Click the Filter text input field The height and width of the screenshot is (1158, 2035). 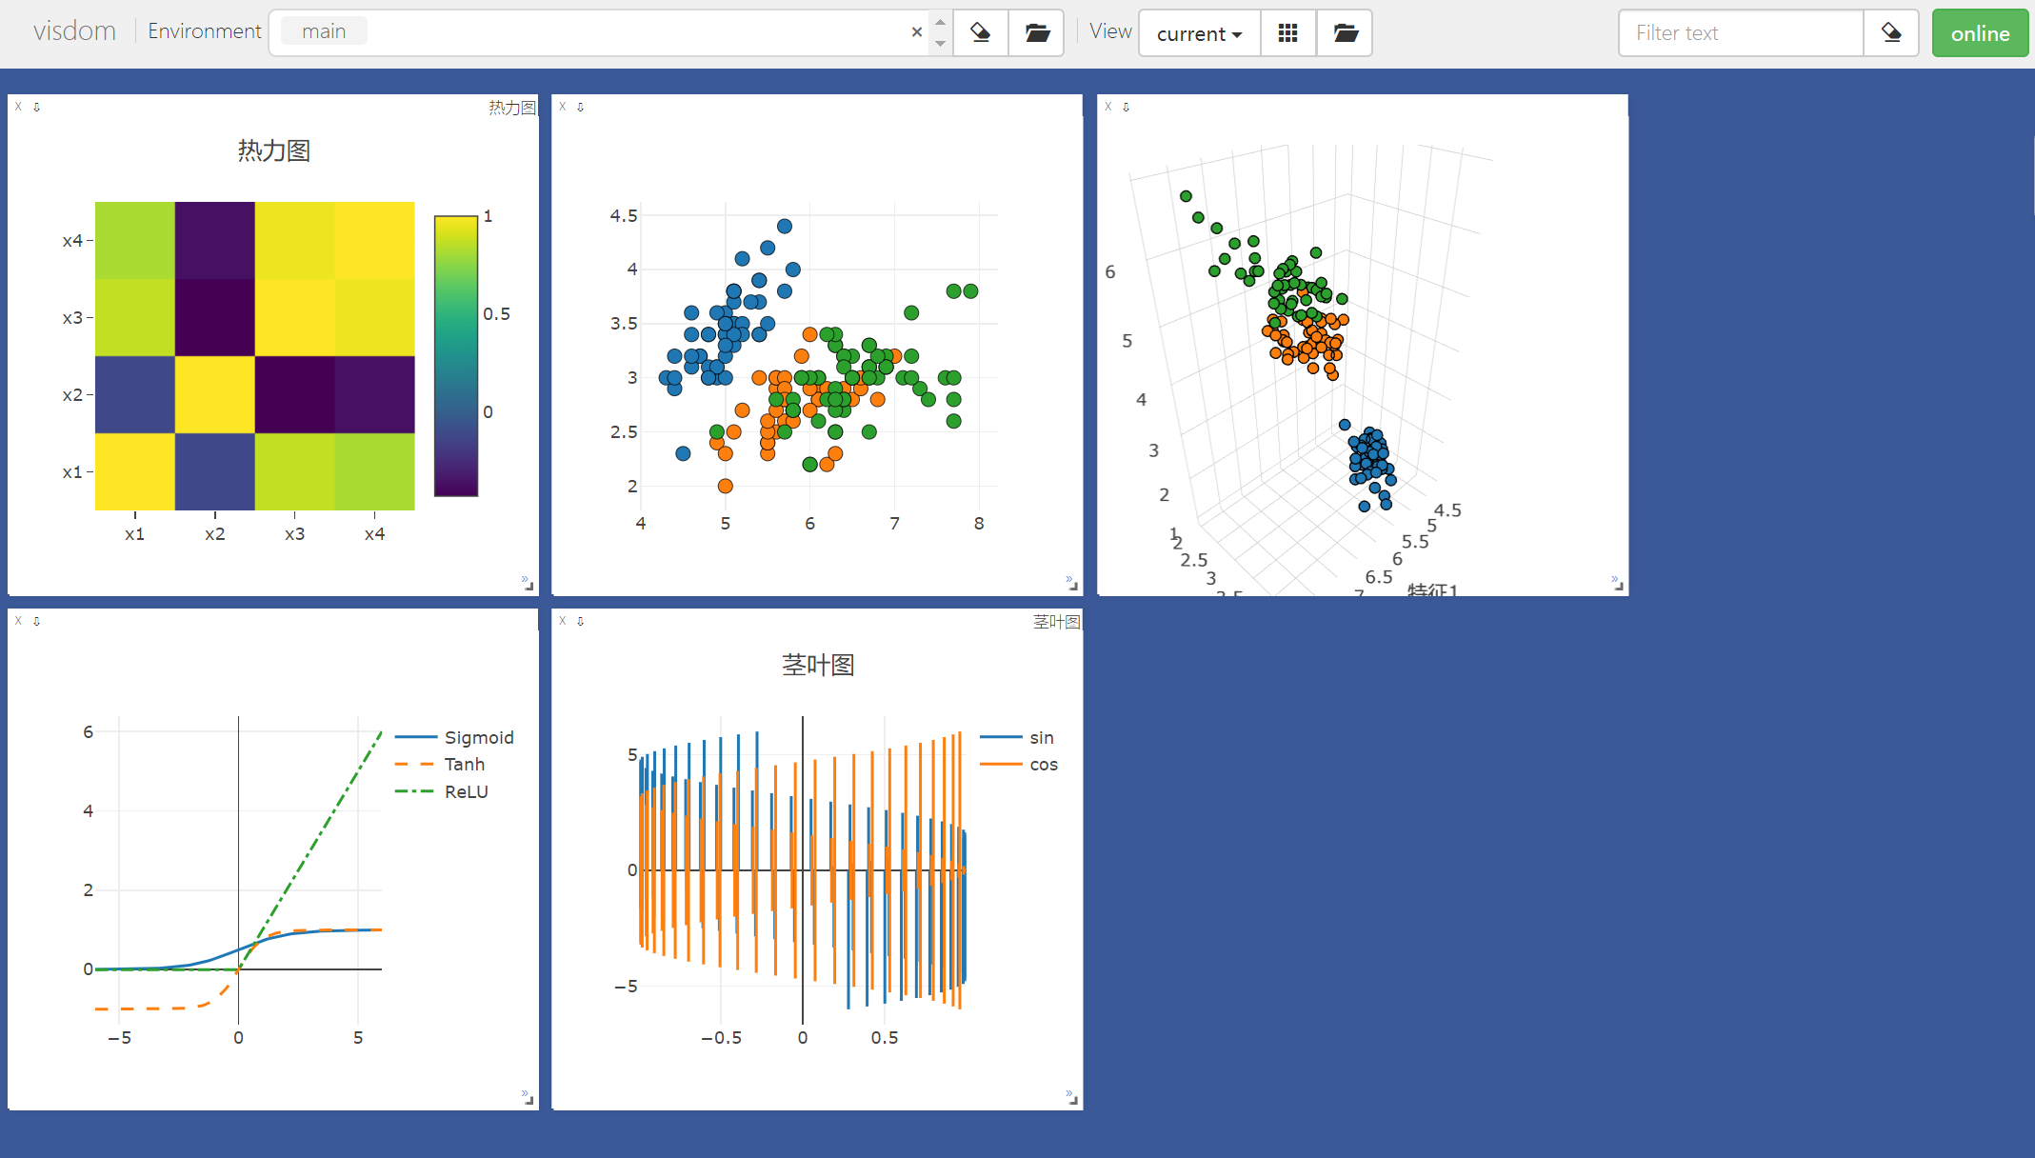[1740, 33]
